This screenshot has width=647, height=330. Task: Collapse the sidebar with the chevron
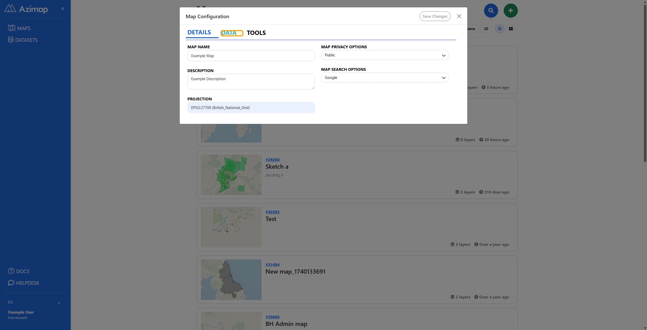[63, 9]
